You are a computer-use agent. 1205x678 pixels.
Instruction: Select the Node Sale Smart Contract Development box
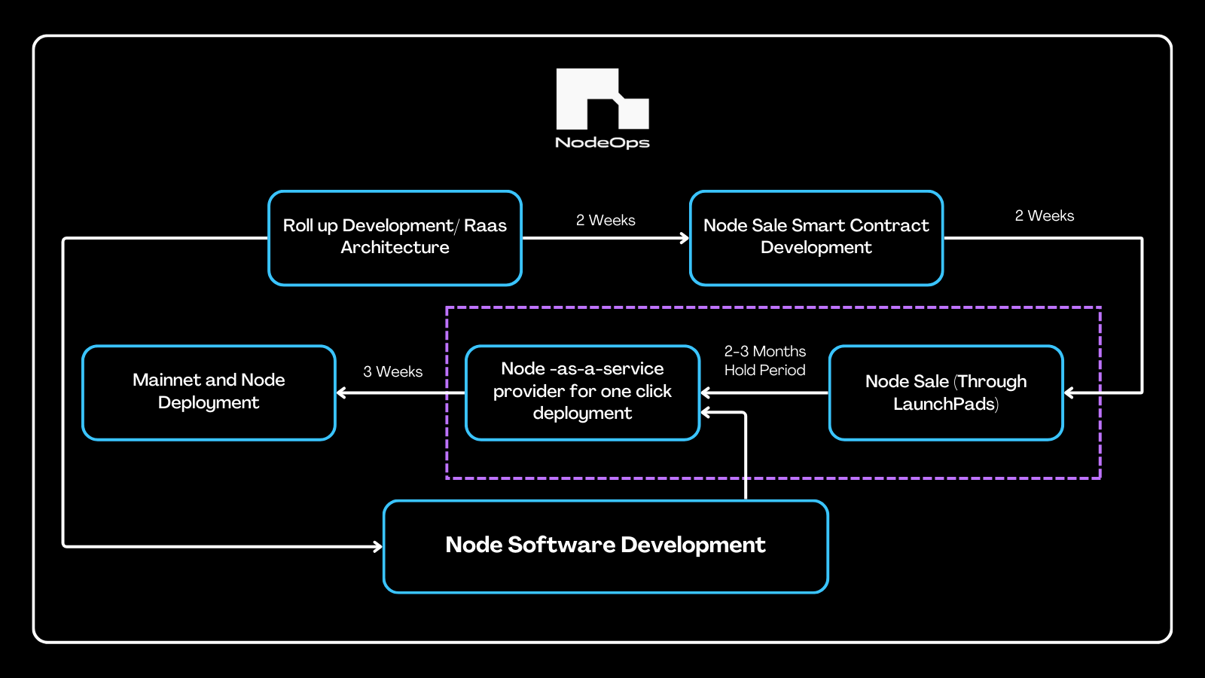pos(816,238)
